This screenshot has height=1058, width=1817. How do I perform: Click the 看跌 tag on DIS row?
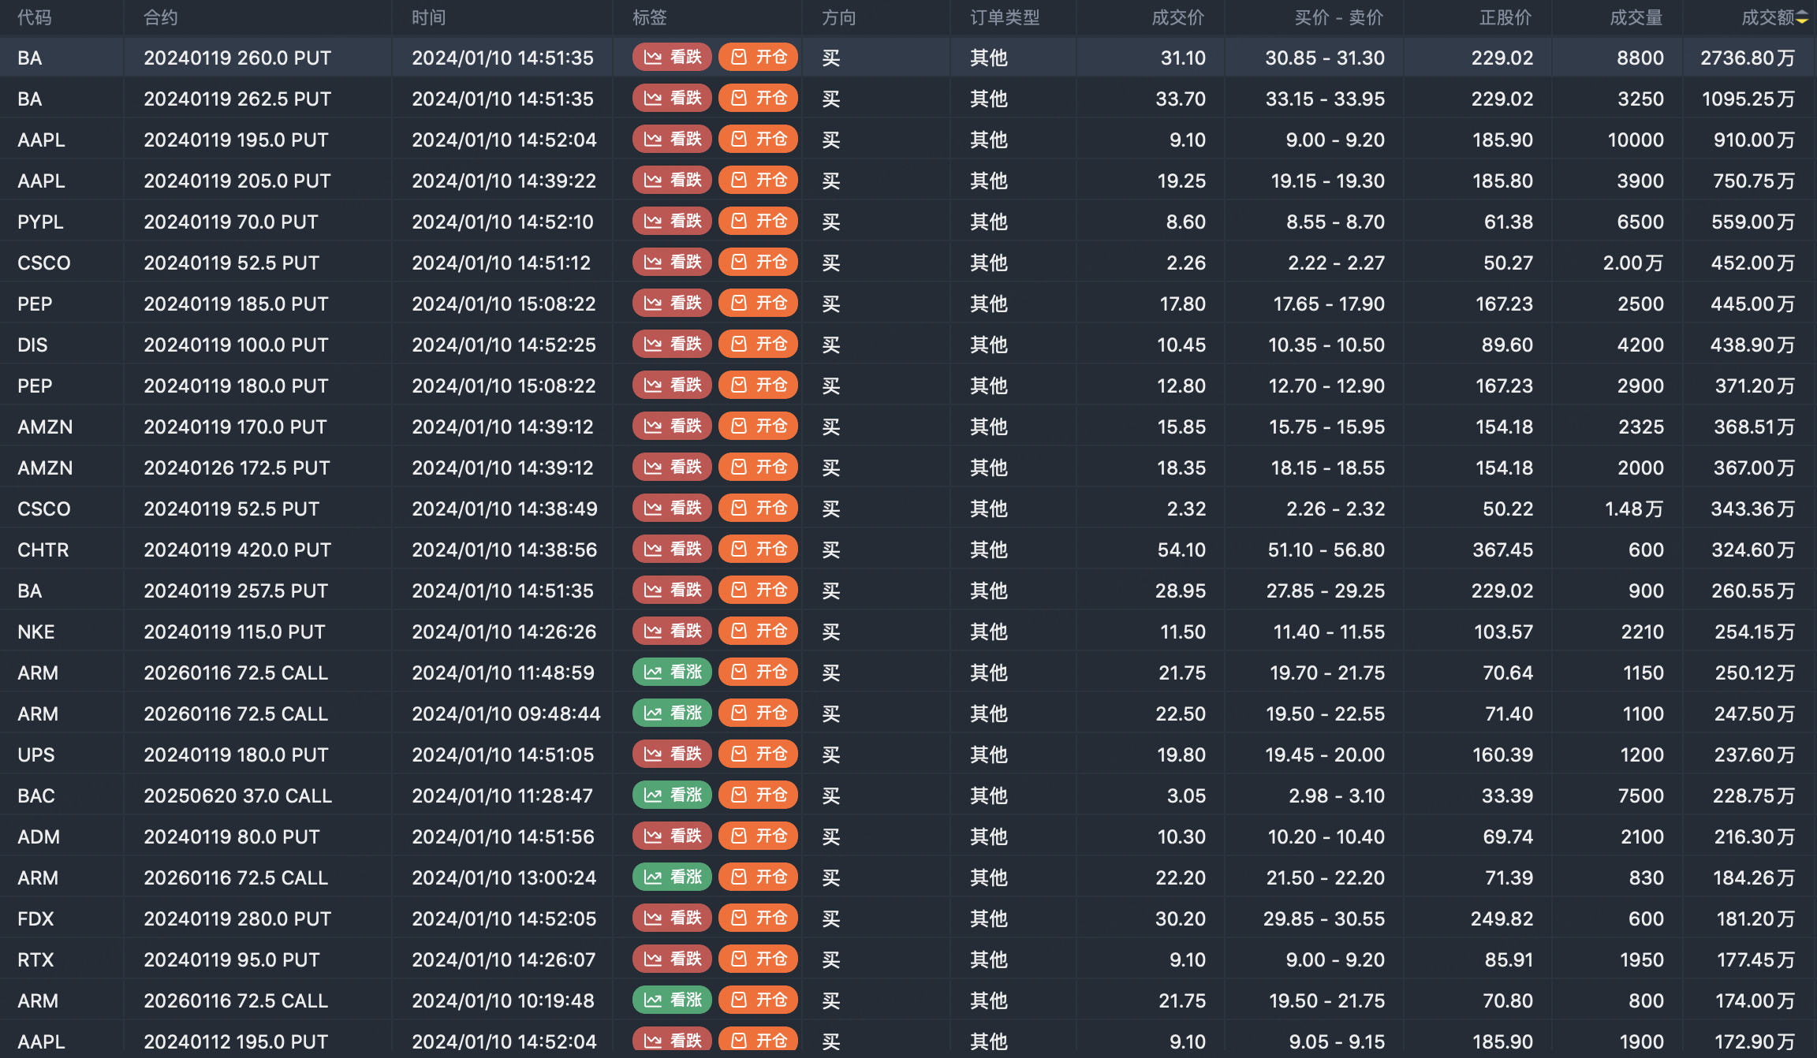point(672,345)
